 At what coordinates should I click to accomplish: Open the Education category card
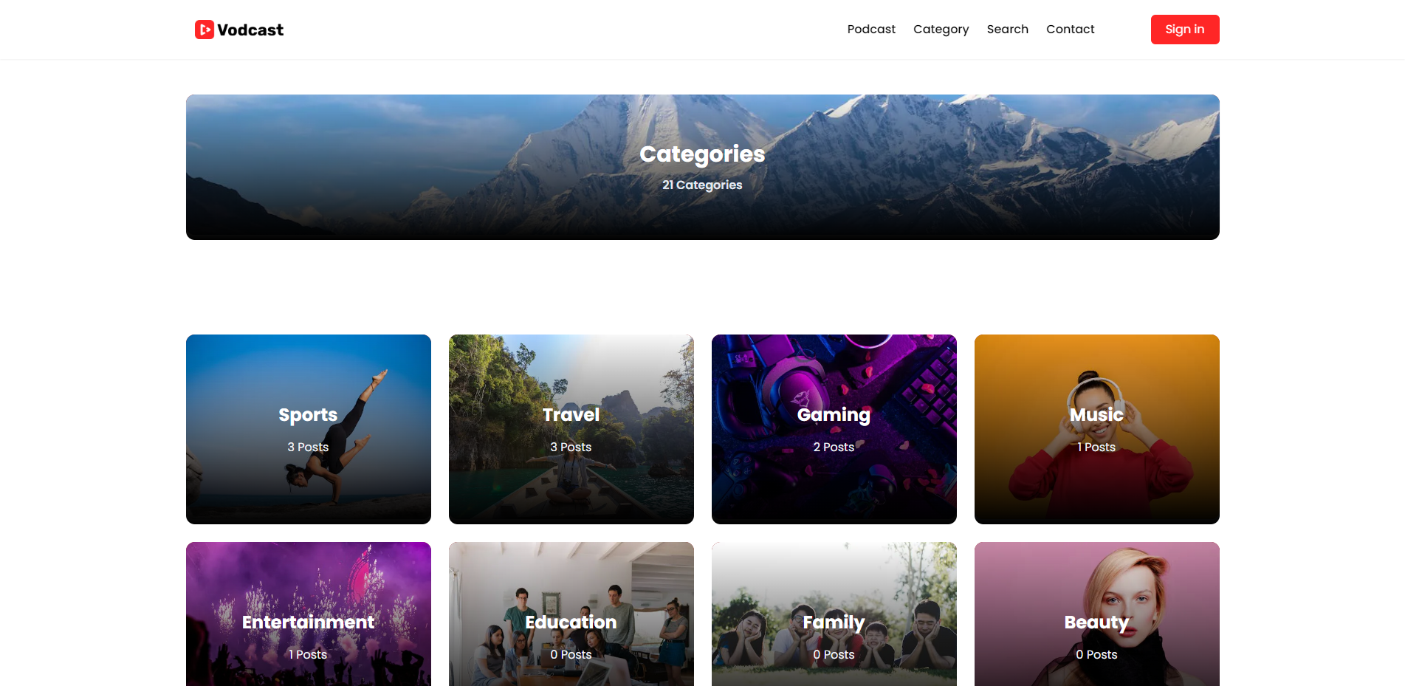(x=571, y=614)
